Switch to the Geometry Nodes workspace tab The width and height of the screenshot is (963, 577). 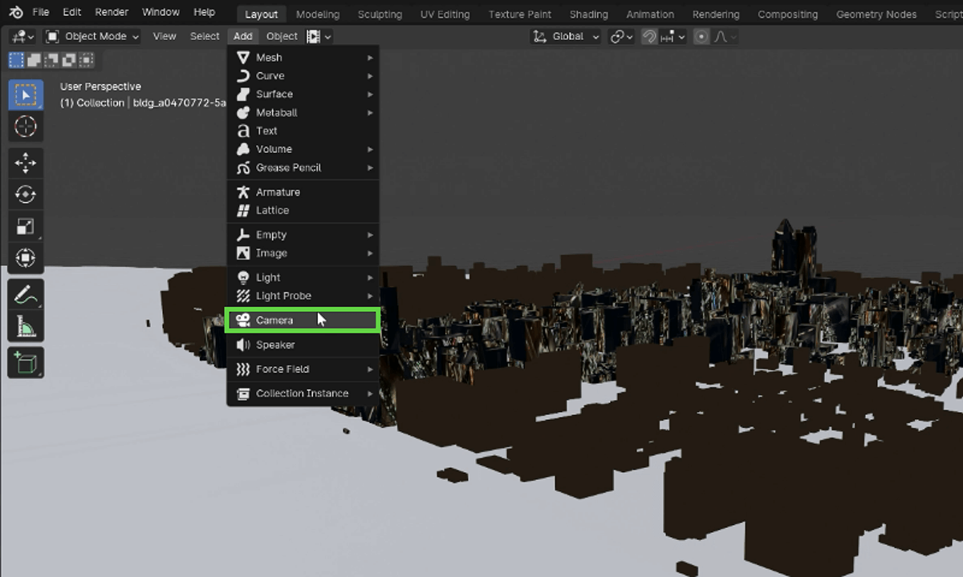[x=876, y=14]
